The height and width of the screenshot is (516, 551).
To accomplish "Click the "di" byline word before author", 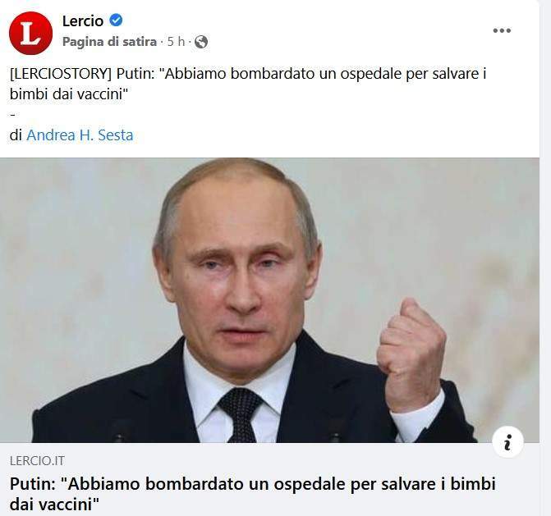I will click(16, 135).
